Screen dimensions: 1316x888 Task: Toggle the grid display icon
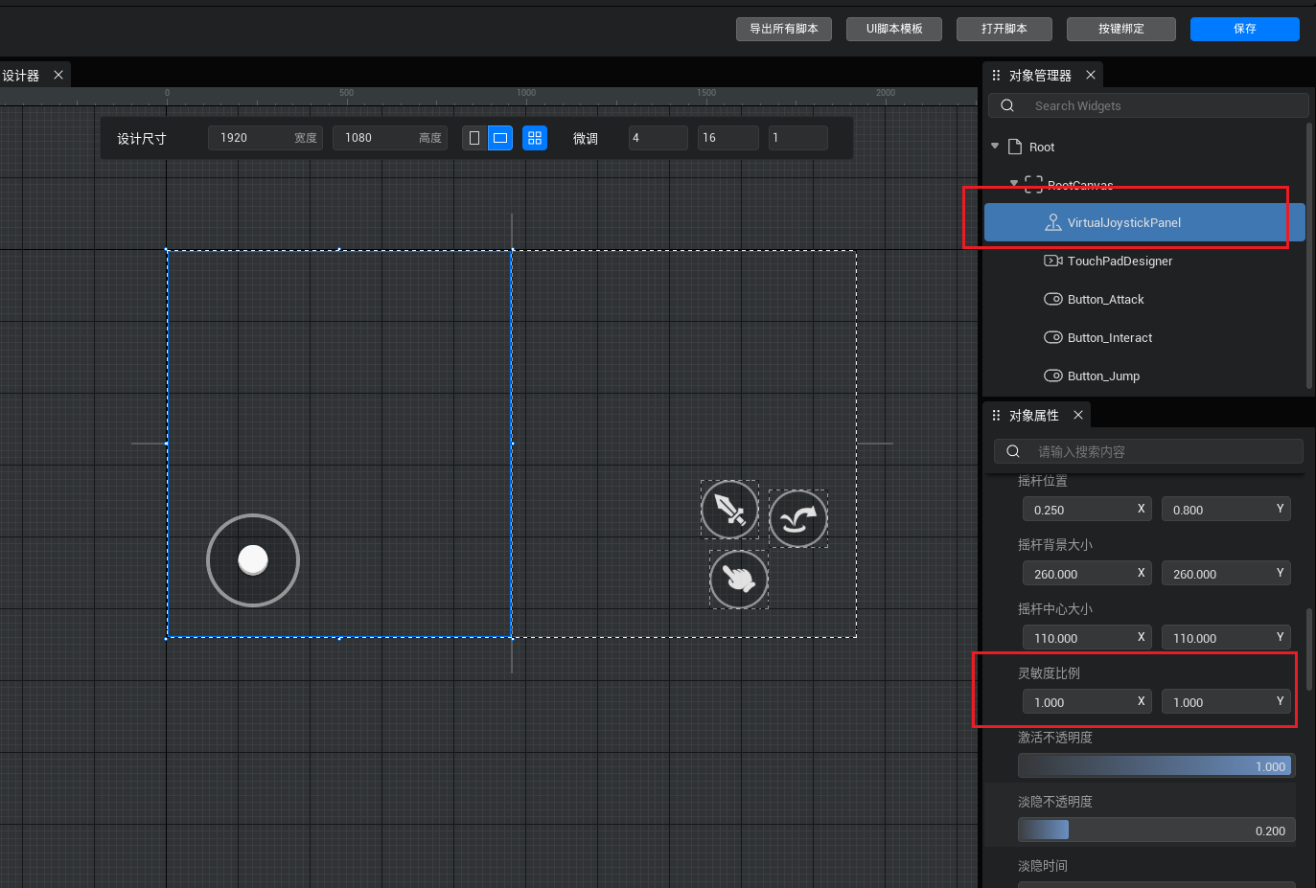pyautogui.click(x=535, y=138)
